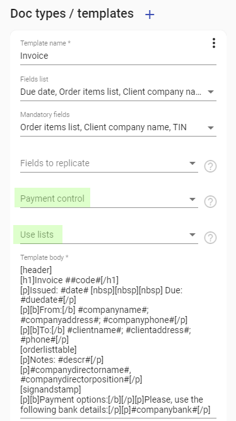This screenshot has width=236, height=421.
Task: Show help for Use lists
Action: (210, 238)
